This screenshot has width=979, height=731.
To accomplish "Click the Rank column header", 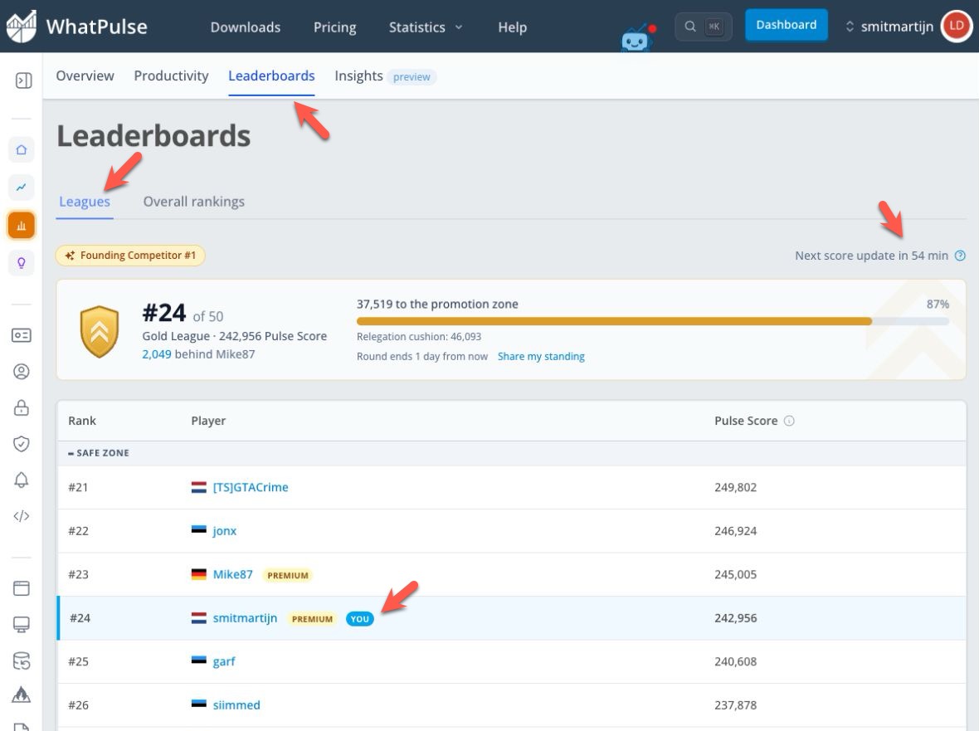I will click(x=82, y=421).
